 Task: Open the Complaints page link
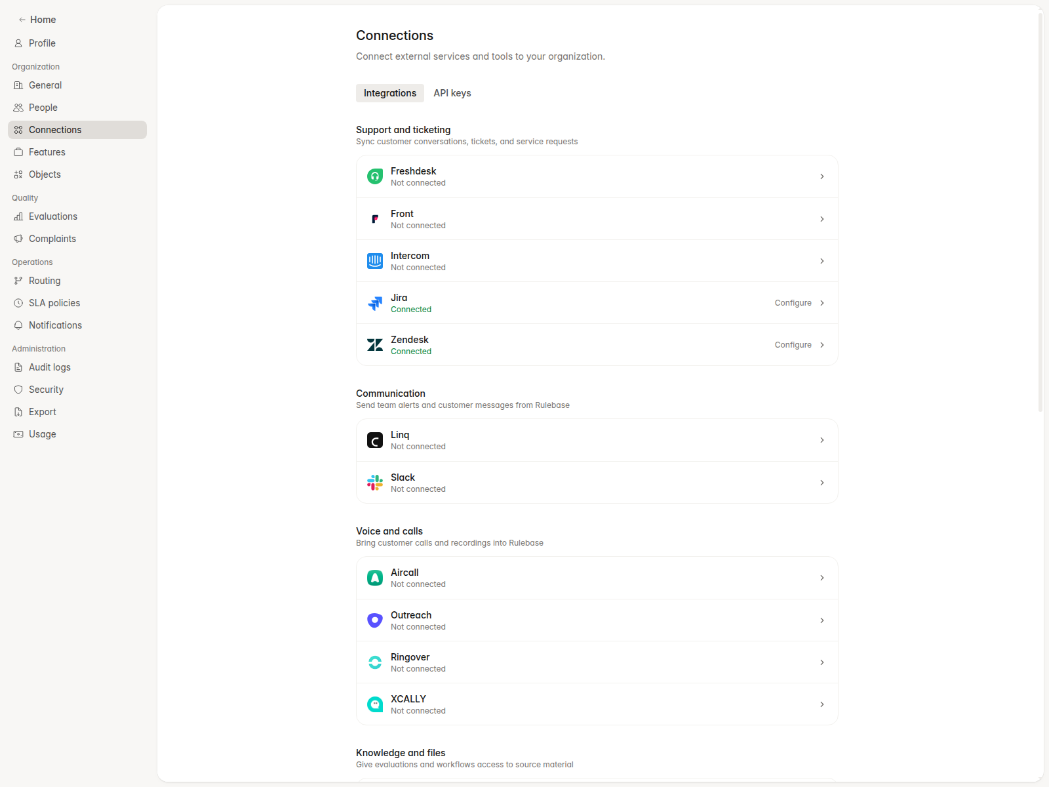point(77,239)
